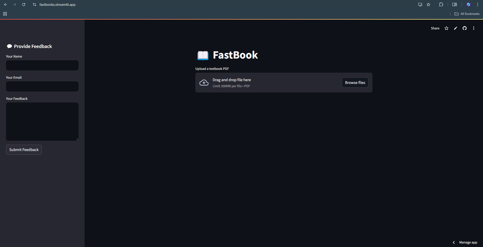Reload the page with refresh icon
The height and width of the screenshot is (247, 483).
point(24,5)
